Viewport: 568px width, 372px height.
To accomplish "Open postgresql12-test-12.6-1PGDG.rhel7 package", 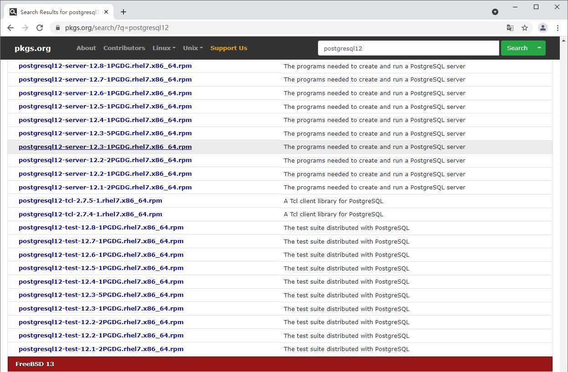I will 101,255.
